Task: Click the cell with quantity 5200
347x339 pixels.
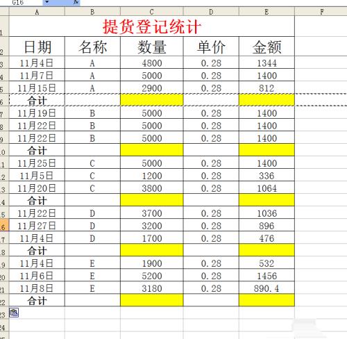Action: 152,275
